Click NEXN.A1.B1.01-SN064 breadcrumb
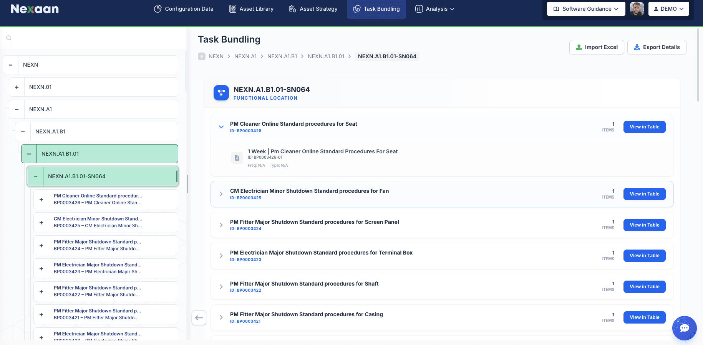 click(387, 56)
